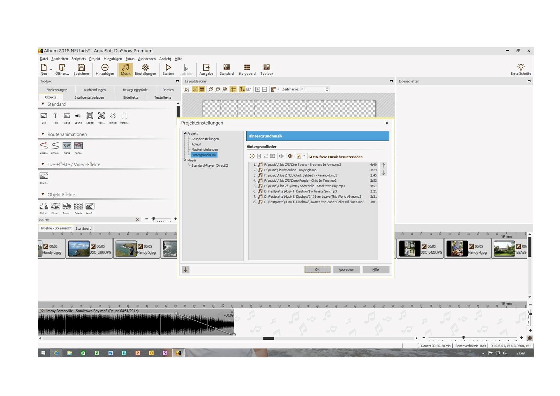This screenshot has width=560, height=396.
Task: Collapse the Routenanimationen section
Action: click(x=43, y=134)
